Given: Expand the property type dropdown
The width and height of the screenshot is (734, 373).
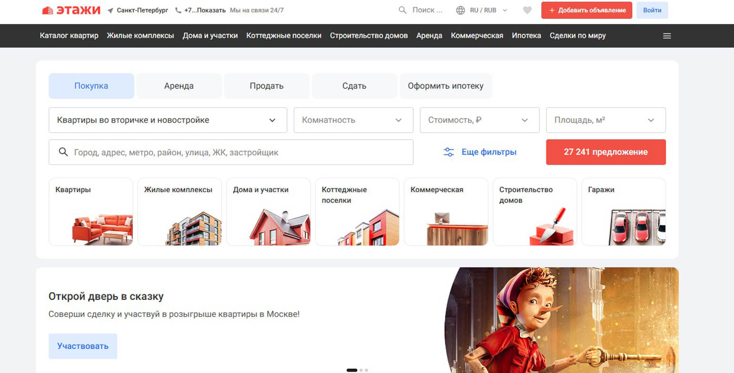Looking at the screenshot, I should (168, 120).
